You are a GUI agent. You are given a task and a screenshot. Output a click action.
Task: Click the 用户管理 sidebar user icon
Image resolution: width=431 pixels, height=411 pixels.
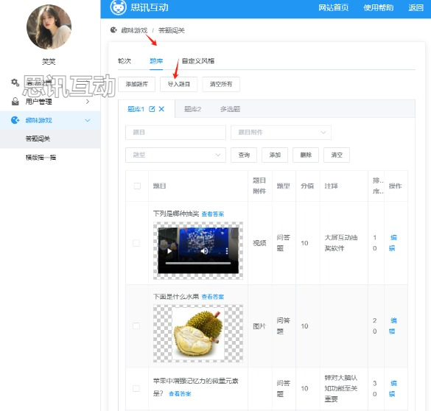15,102
